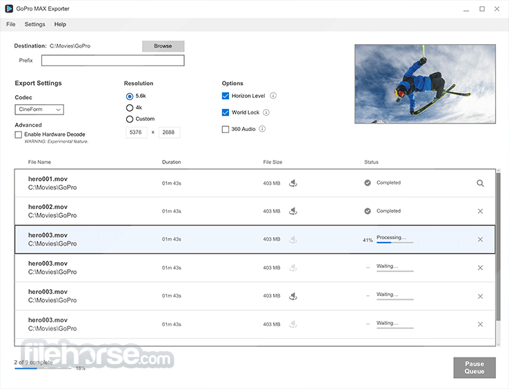The height and width of the screenshot is (389, 509).
Task: Remove the second Waiting item from queue
Action: click(x=481, y=296)
